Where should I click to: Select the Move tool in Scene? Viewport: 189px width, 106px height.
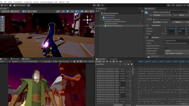tap(2, 20)
